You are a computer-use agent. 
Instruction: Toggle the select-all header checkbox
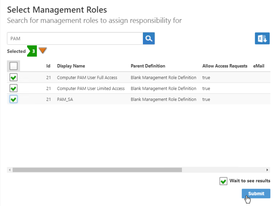click(13, 66)
